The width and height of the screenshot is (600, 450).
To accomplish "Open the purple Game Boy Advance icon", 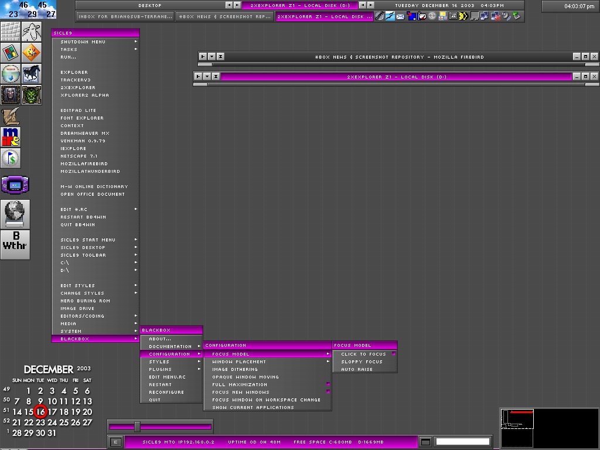I will [15, 185].
